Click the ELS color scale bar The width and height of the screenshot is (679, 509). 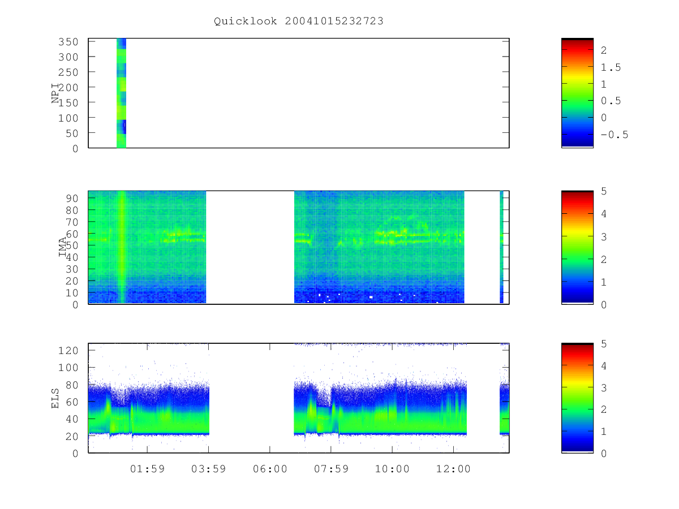coord(577,398)
